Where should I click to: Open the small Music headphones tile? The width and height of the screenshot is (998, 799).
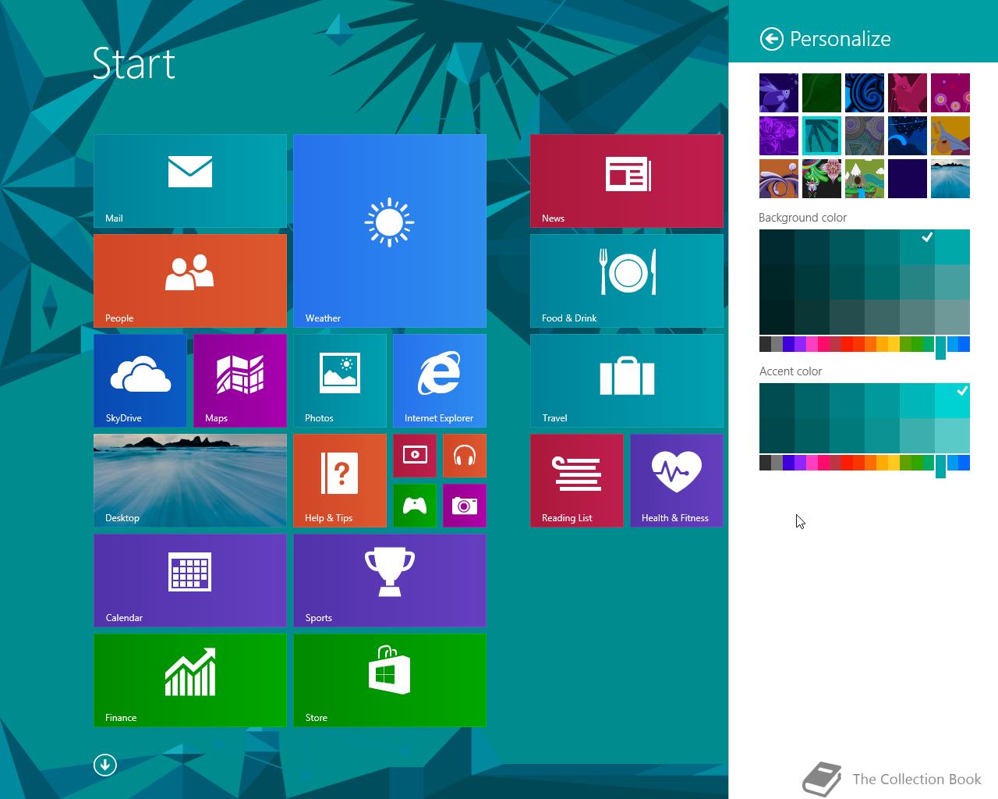pyautogui.click(x=465, y=456)
